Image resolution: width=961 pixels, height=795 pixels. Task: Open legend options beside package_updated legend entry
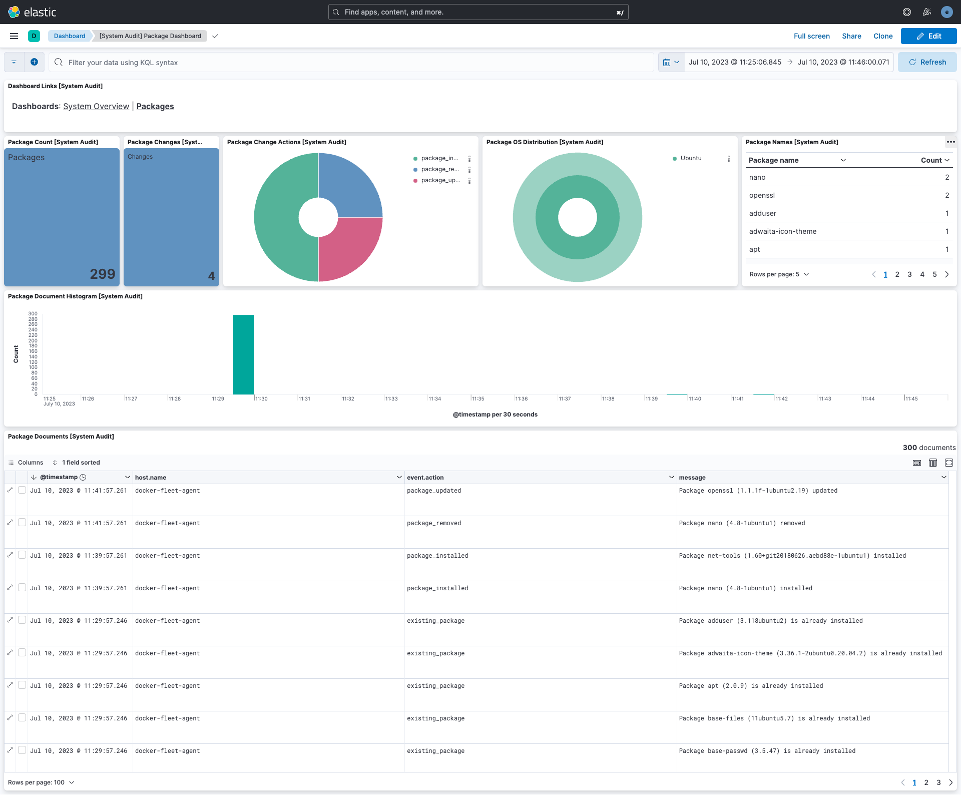tap(469, 180)
